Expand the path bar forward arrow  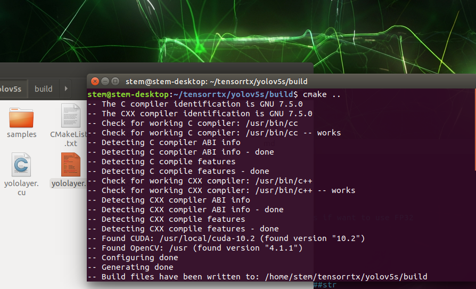[x=66, y=89]
